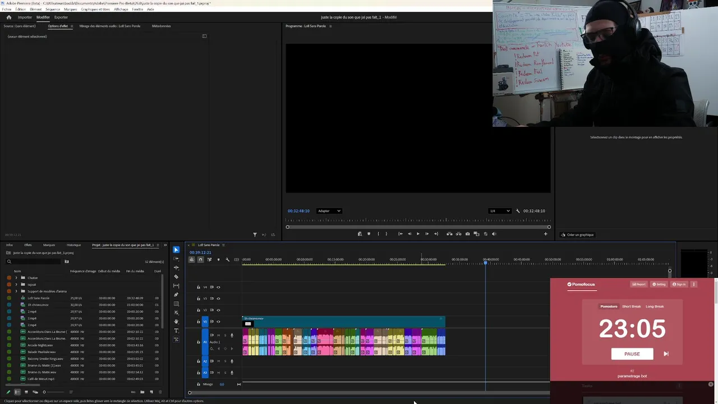Go to In point in Program monitor
This screenshot has height=404, width=718.
400,234
